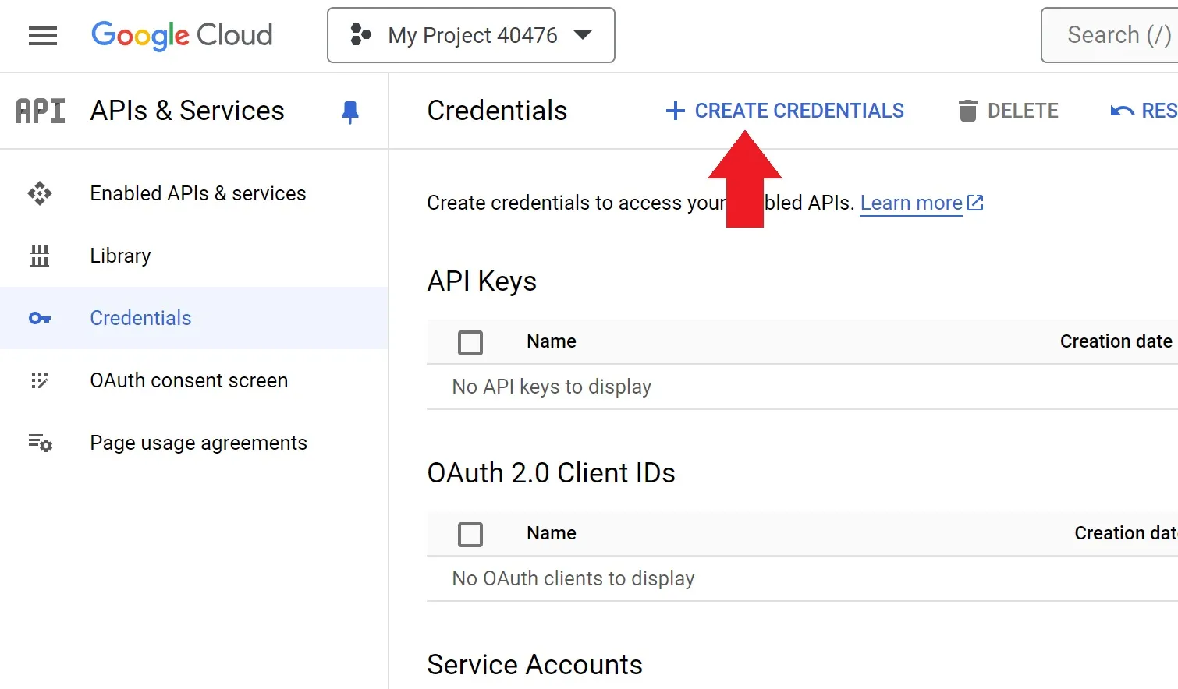1178x689 pixels.
Task: Open the hamburger navigation menu
Action: point(43,36)
